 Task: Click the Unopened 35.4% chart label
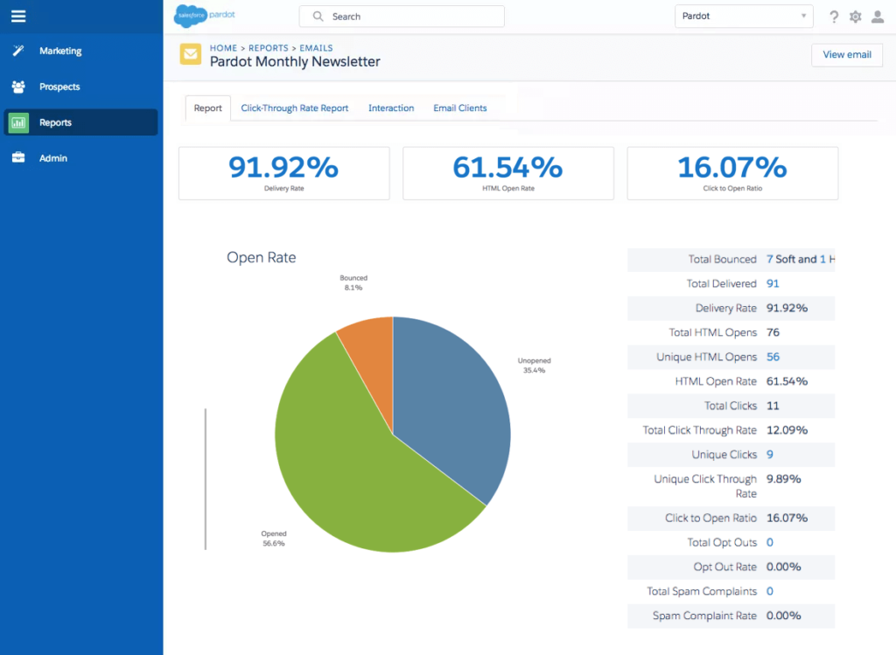pyautogui.click(x=535, y=366)
